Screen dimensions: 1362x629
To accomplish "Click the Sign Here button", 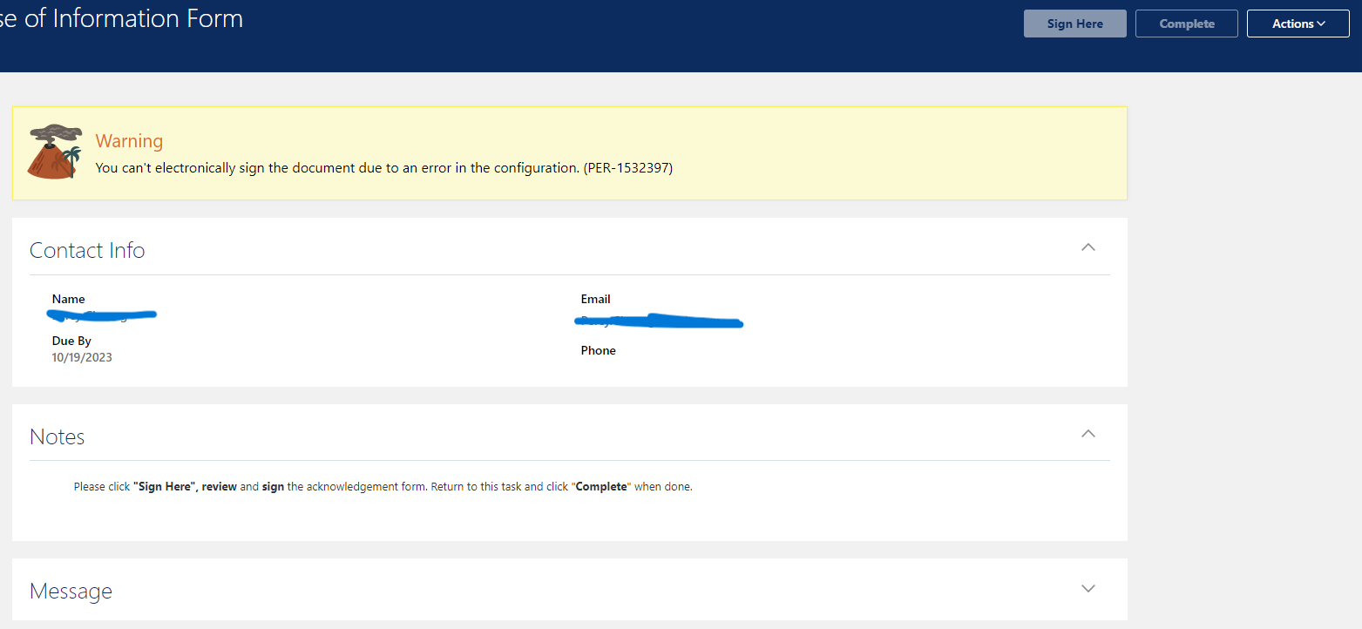I will click(x=1074, y=24).
